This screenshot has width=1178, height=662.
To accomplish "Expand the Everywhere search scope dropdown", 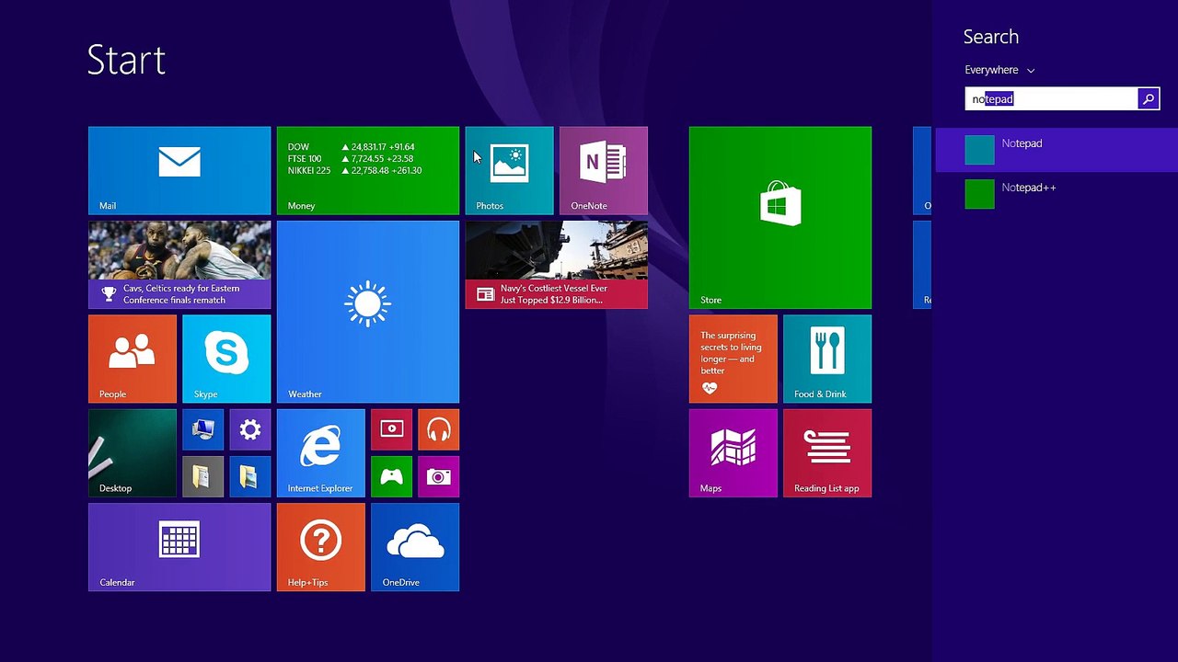I will [x=999, y=70].
